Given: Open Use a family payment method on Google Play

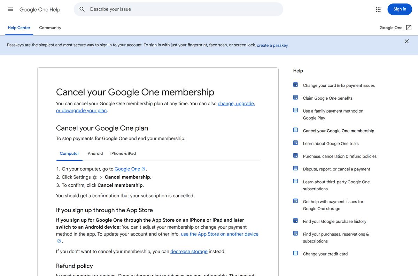Looking at the screenshot, I should (333, 114).
